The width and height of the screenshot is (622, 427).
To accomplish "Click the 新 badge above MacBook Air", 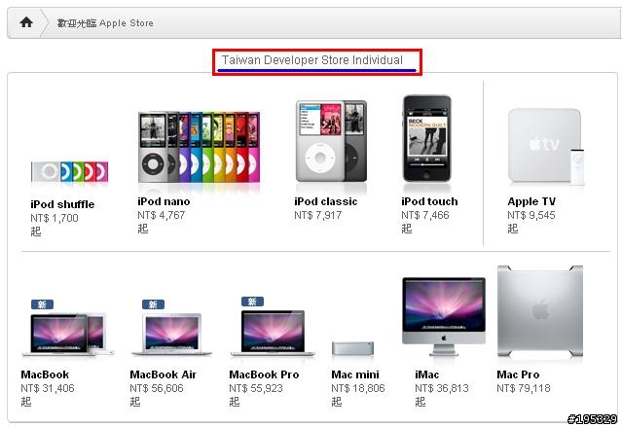I will (153, 304).
